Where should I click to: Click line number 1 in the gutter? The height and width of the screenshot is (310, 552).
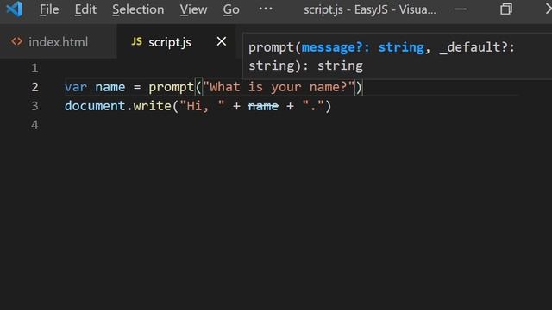(34, 68)
